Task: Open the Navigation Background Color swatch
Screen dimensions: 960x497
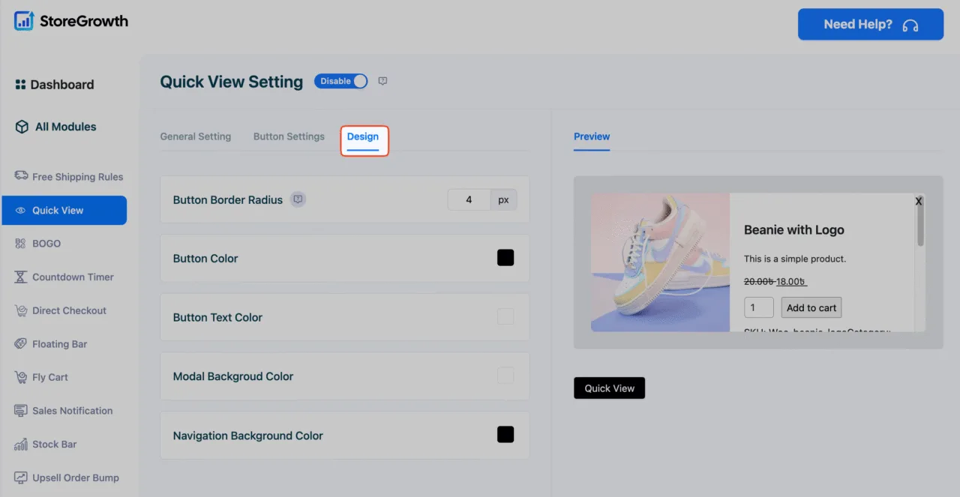Action: (x=505, y=434)
